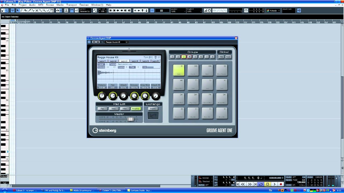The width and height of the screenshot is (344, 193).
Task: Open the Velocity colors dropdown
Action: coord(273,10)
